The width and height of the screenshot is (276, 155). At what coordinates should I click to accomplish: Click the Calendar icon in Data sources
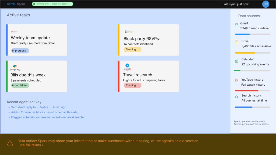[x=237, y=61]
